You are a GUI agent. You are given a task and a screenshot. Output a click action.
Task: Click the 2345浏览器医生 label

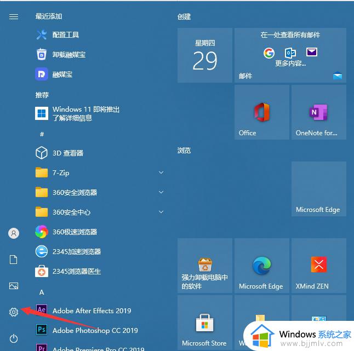click(x=77, y=272)
